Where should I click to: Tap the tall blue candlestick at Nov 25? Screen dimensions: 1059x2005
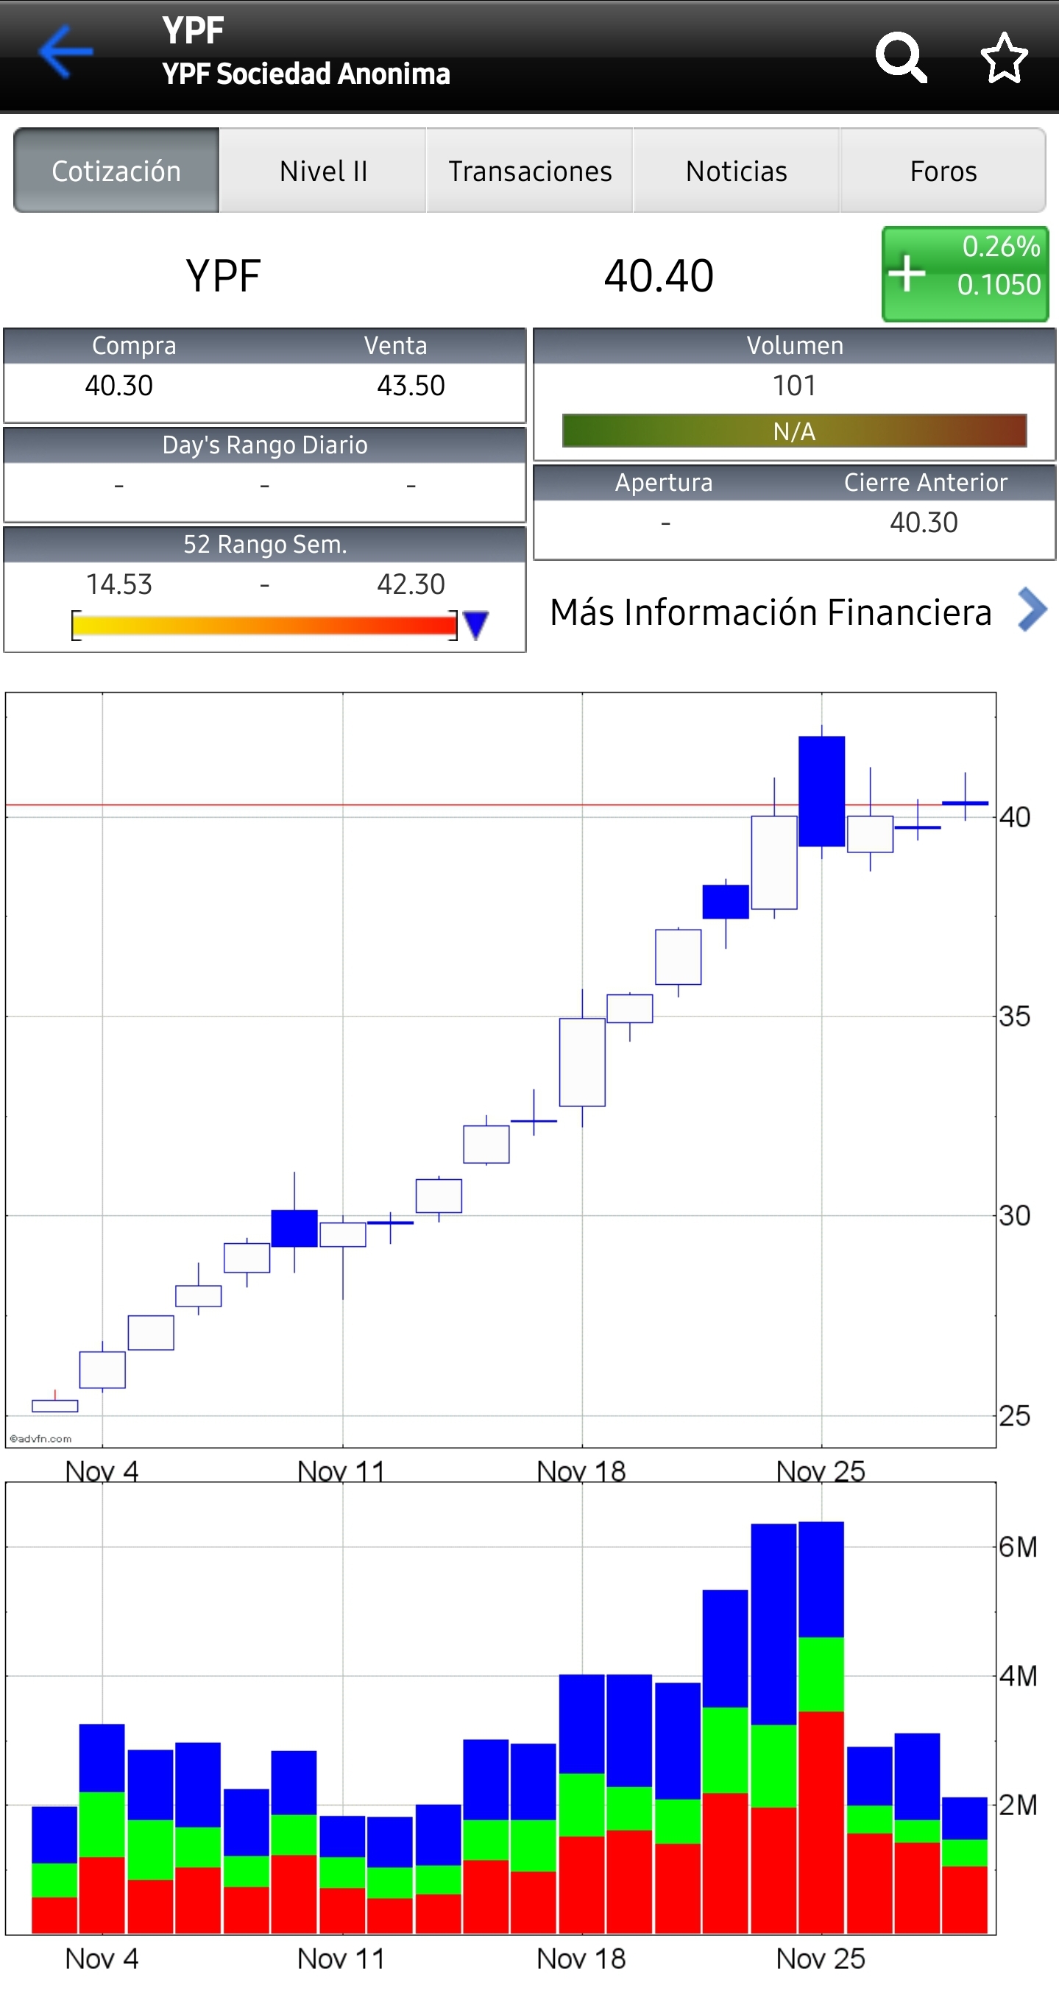[x=822, y=791]
